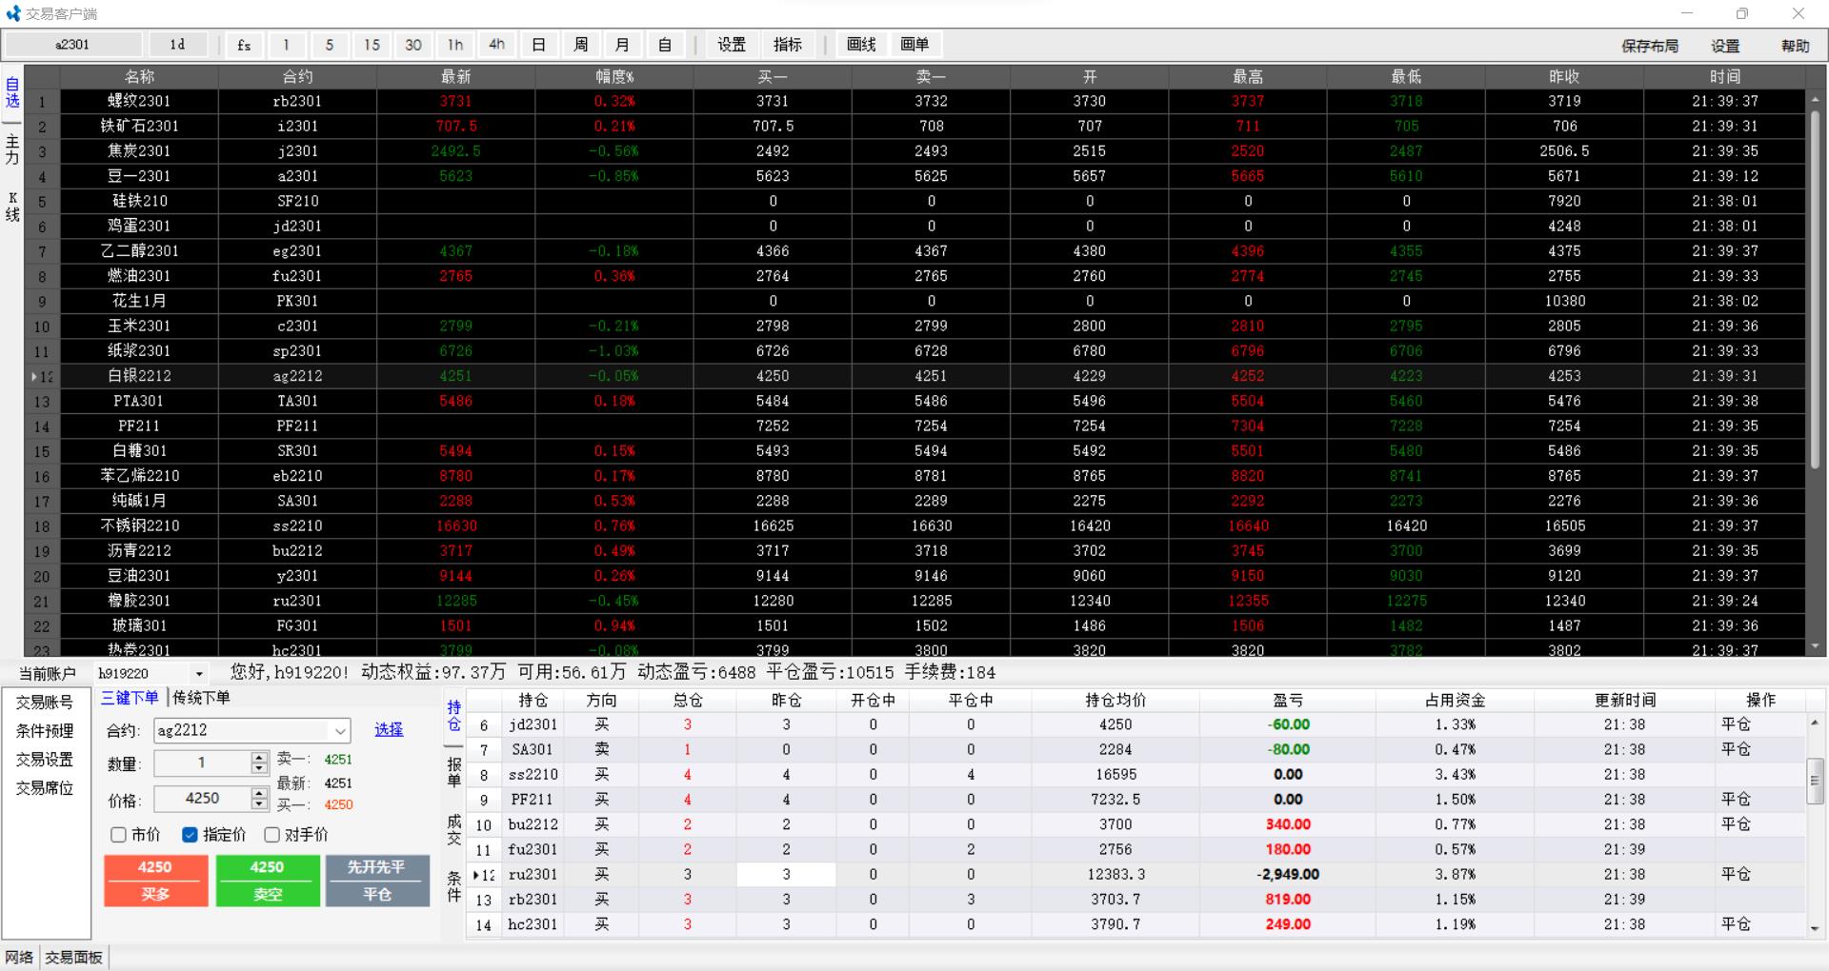Click the 选择 link beside contract

389,729
